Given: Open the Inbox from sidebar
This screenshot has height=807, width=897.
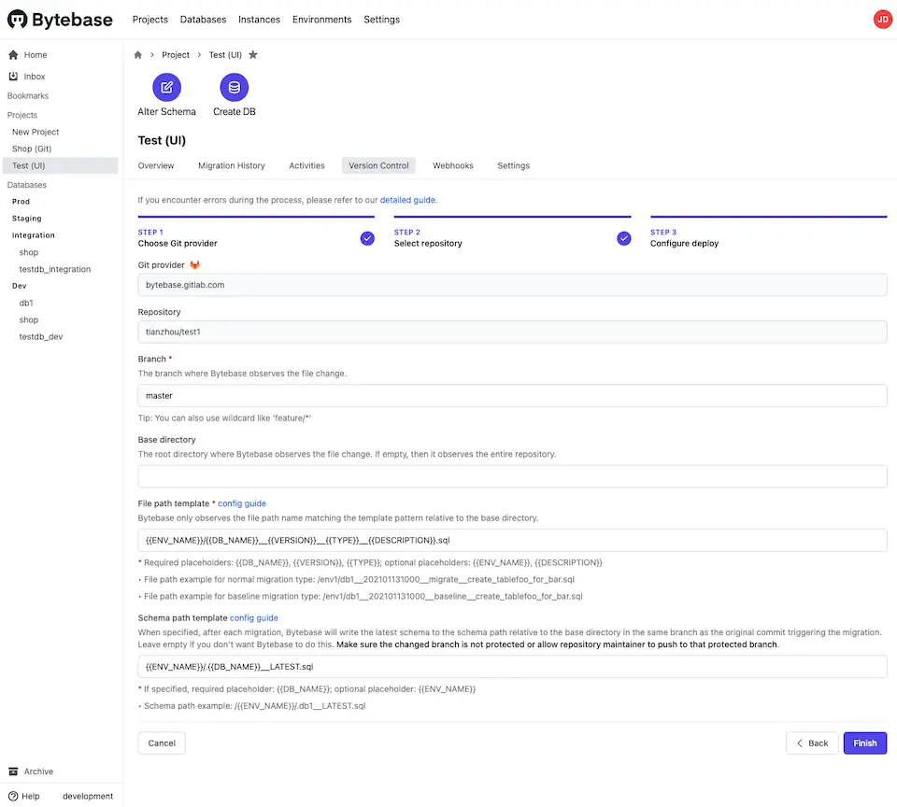Looking at the screenshot, I should pos(34,77).
